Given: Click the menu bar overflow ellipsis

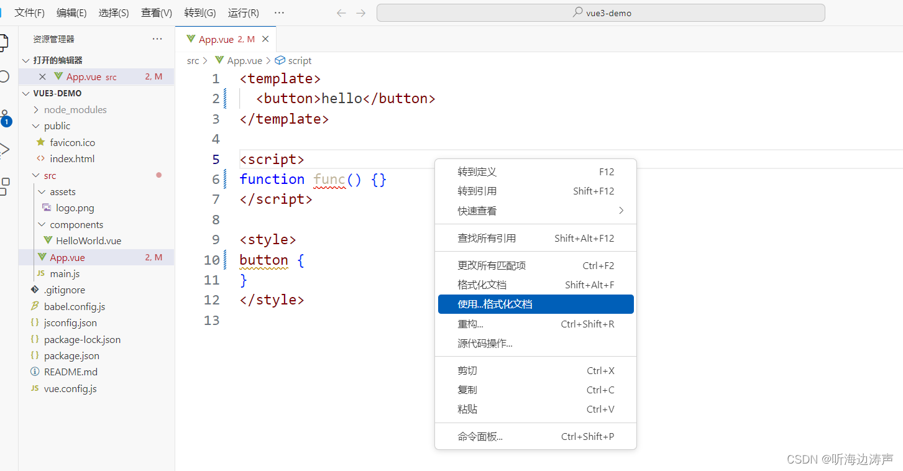Looking at the screenshot, I should click(x=279, y=12).
